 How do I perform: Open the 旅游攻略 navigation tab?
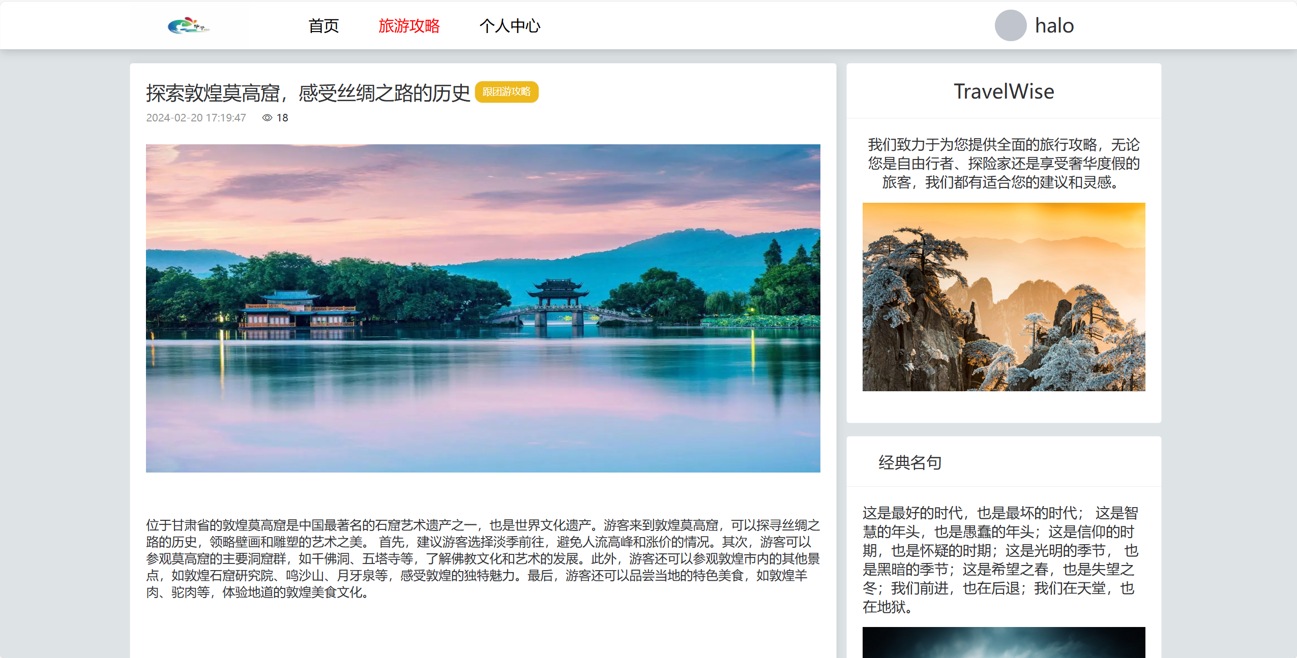point(409,26)
